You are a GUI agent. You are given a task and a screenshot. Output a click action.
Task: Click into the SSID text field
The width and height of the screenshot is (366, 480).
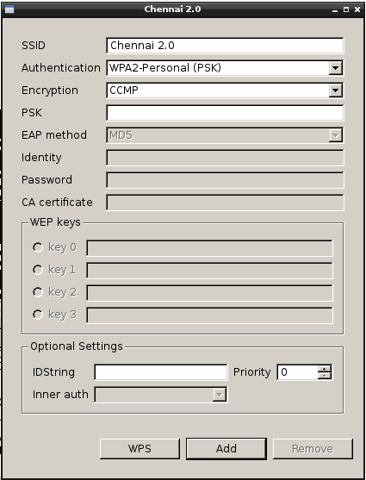pos(225,46)
